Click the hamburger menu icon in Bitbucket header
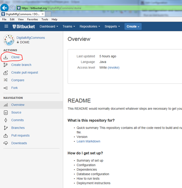 [6, 26]
